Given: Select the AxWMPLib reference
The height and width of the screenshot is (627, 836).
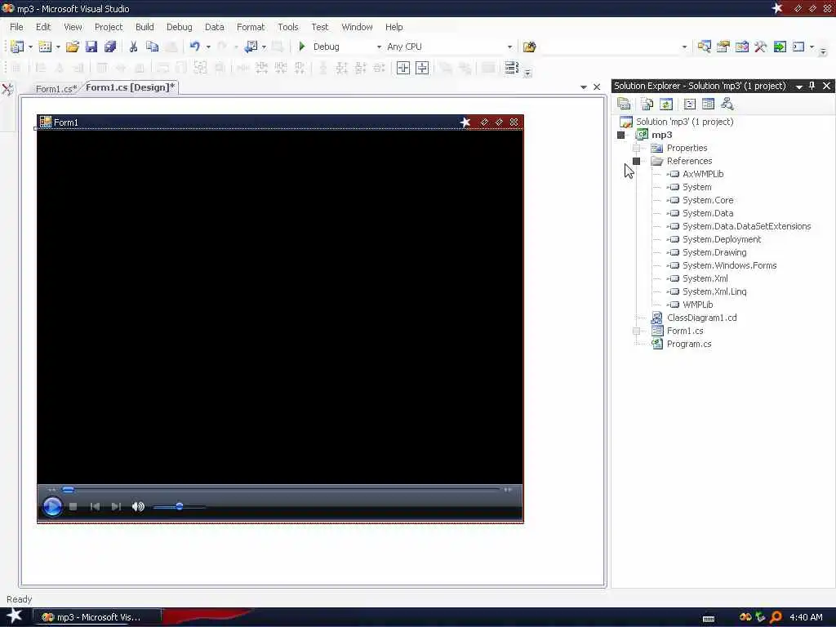Looking at the screenshot, I should point(703,174).
